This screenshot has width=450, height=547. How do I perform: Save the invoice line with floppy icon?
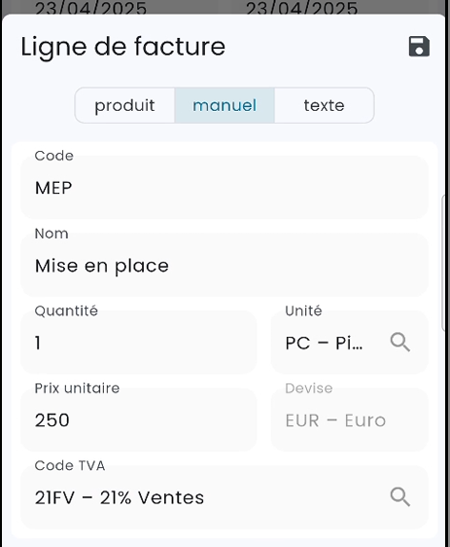coord(419,46)
